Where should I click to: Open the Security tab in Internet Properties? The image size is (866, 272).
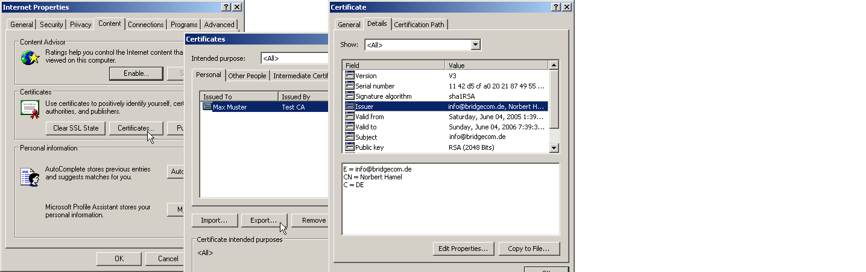coord(51,25)
